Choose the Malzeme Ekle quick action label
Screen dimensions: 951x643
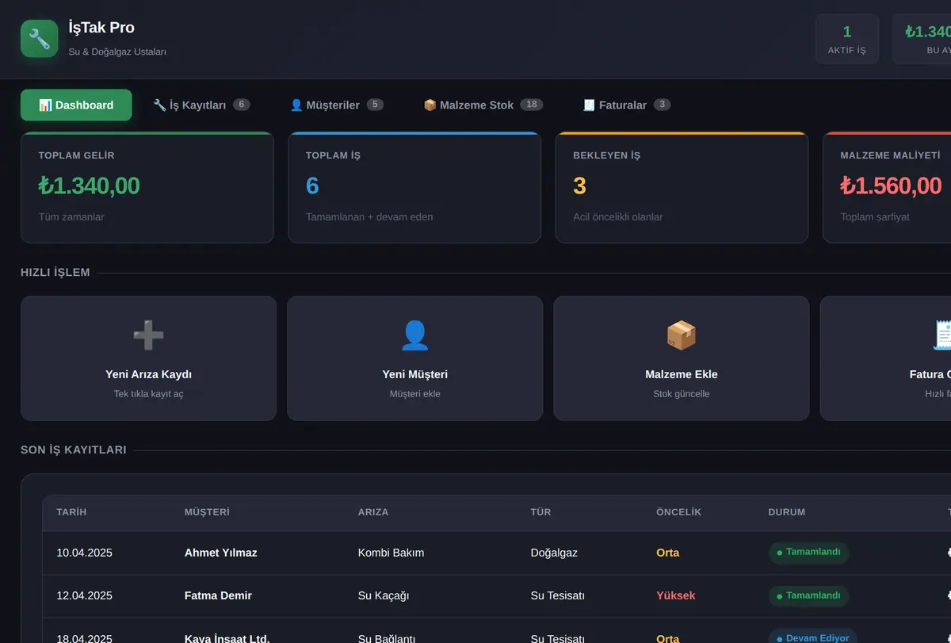pyautogui.click(x=682, y=374)
